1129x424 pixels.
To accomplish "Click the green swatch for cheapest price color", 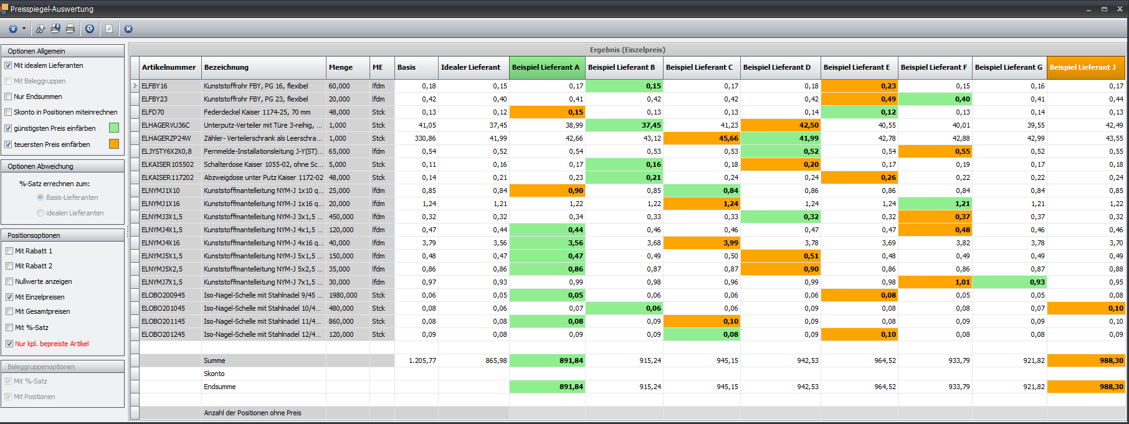I will click(114, 128).
